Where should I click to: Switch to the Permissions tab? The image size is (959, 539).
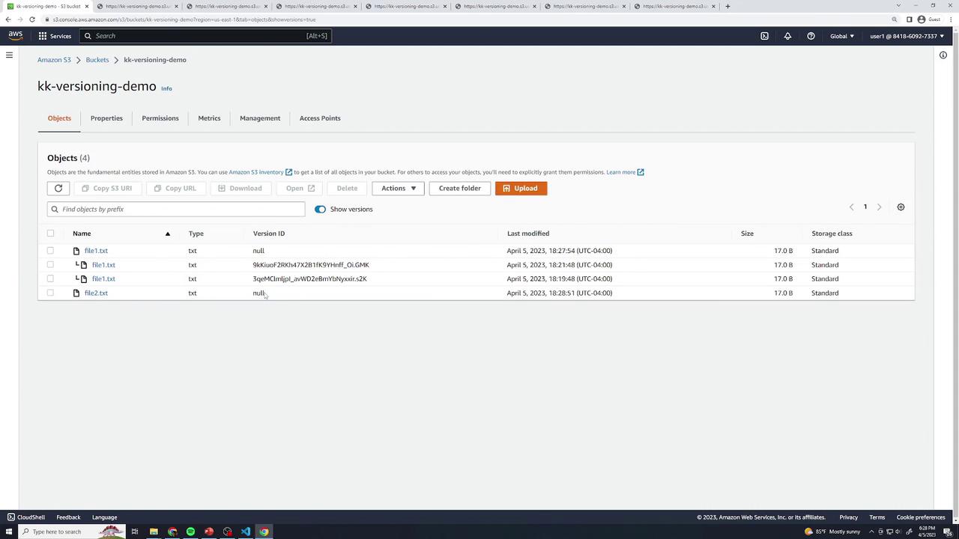pos(160,118)
